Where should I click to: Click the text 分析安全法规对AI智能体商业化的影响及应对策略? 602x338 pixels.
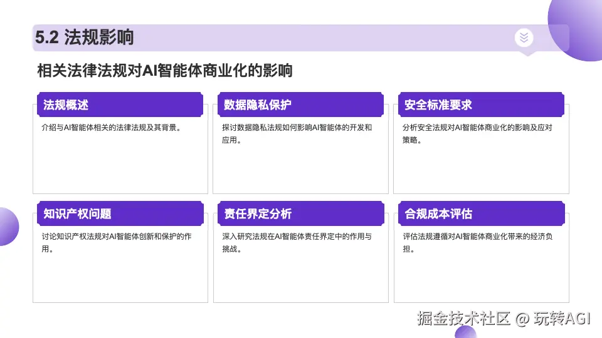pos(477,134)
